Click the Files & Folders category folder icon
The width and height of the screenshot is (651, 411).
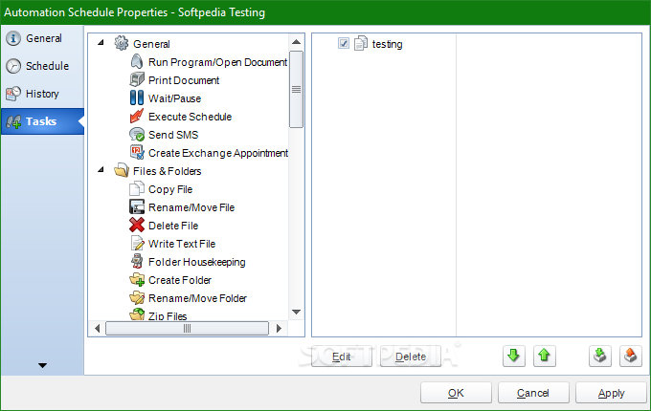[122, 170]
